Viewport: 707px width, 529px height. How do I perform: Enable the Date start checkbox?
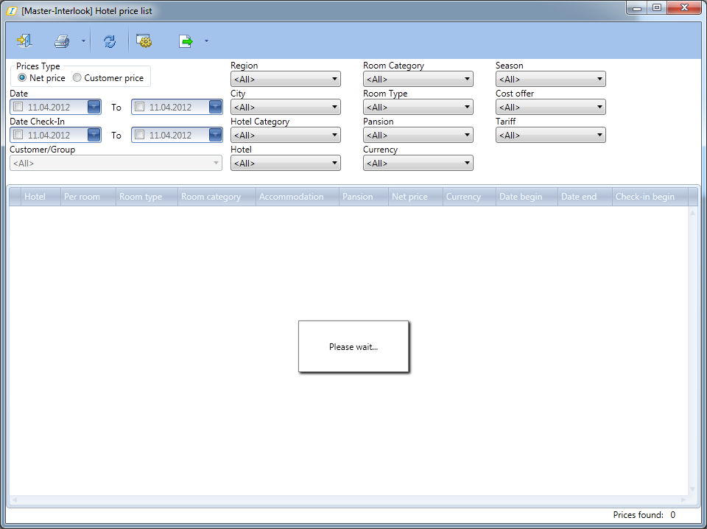18,107
